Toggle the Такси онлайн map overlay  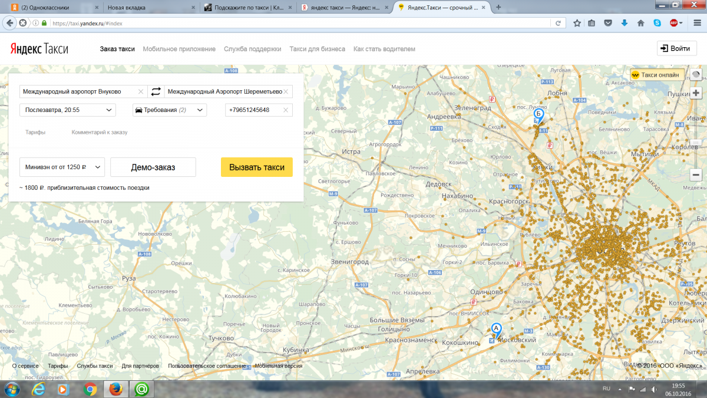(656, 75)
